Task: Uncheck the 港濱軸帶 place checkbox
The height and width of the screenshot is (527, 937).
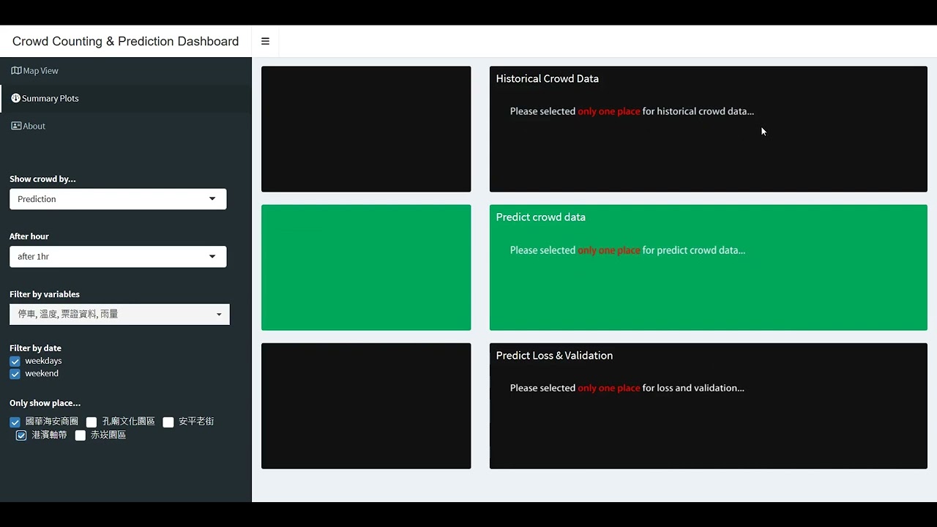Action: [21, 436]
